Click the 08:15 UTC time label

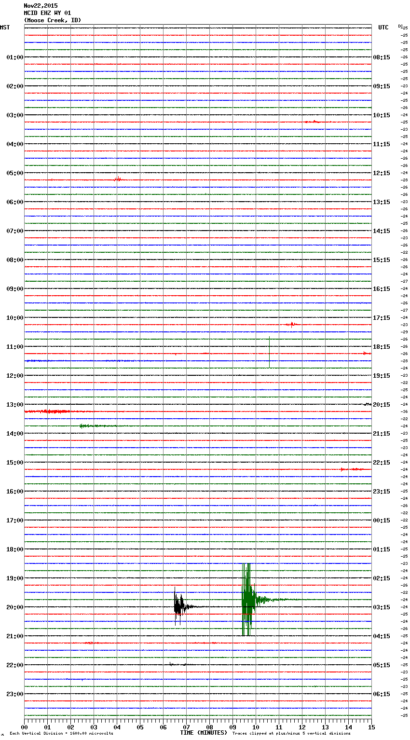coord(382,57)
